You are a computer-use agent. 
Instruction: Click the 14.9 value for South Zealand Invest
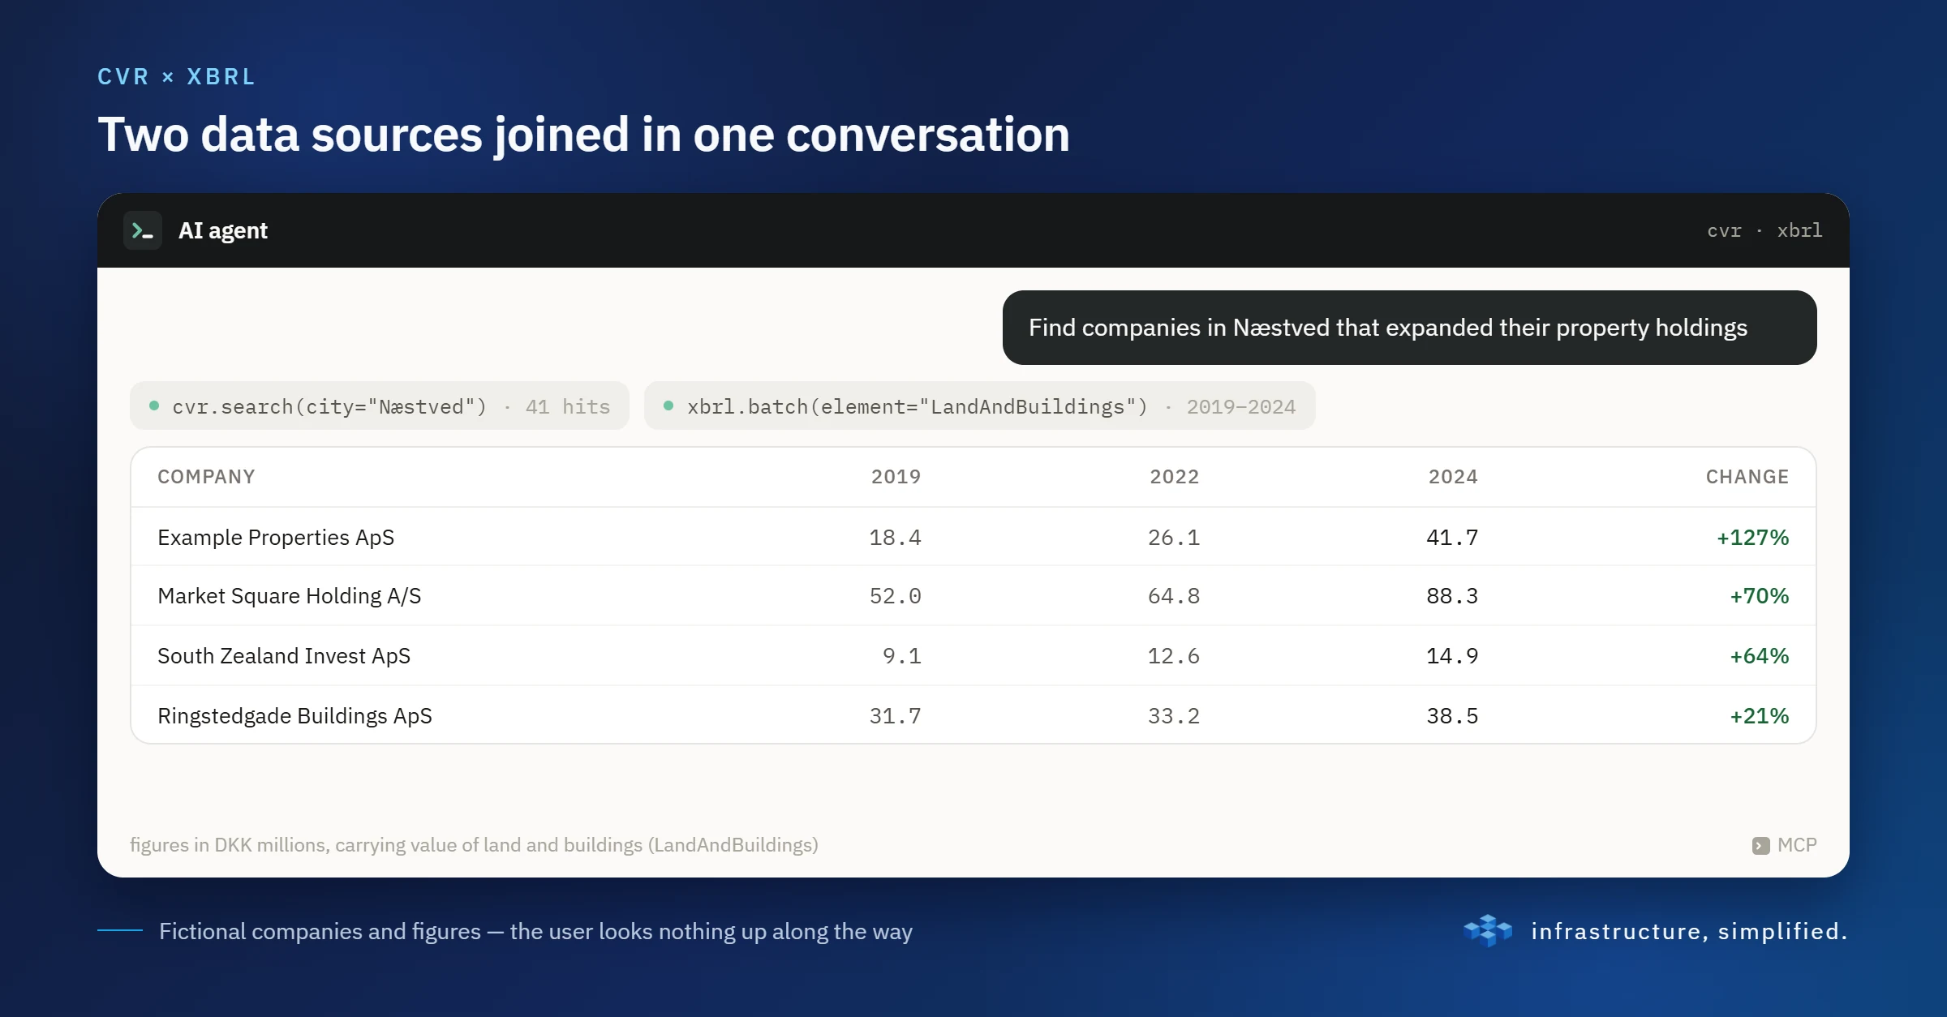1452,656
